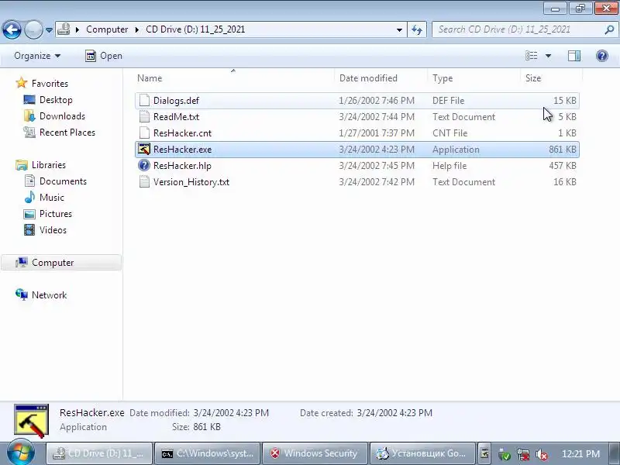Sort by the Name column header

234,78
